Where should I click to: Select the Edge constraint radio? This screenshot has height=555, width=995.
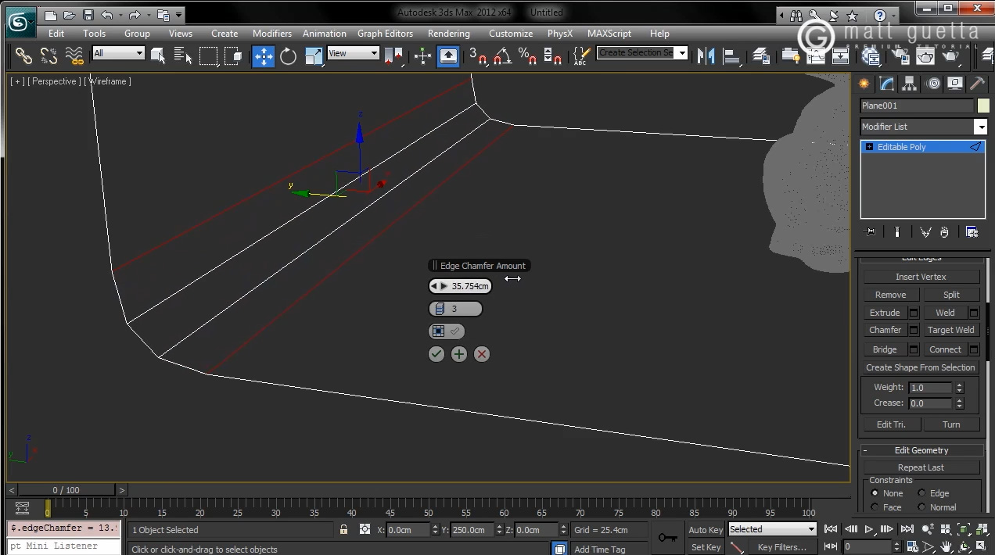(x=921, y=493)
